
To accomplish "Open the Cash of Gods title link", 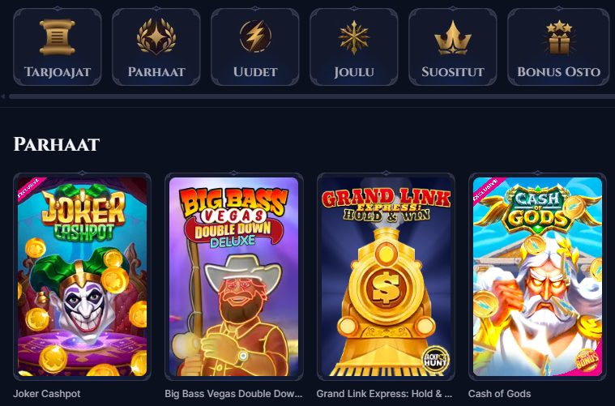I will point(499,394).
